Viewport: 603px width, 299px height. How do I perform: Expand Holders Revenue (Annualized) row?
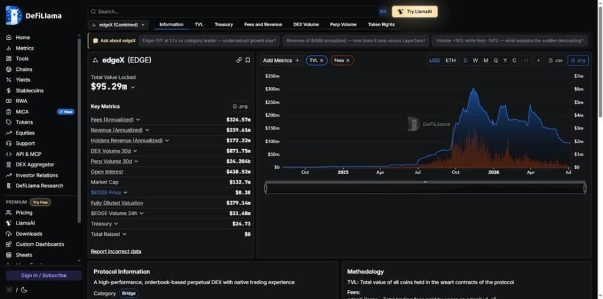167,140
